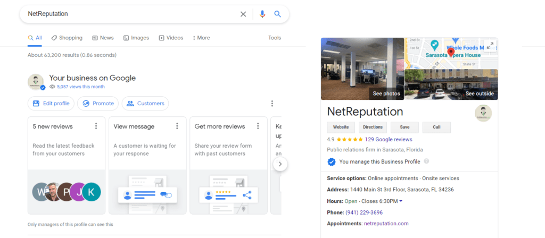545x238 pixels.
Task: Expand the map with arrows icon
Action: pyautogui.click(x=490, y=45)
